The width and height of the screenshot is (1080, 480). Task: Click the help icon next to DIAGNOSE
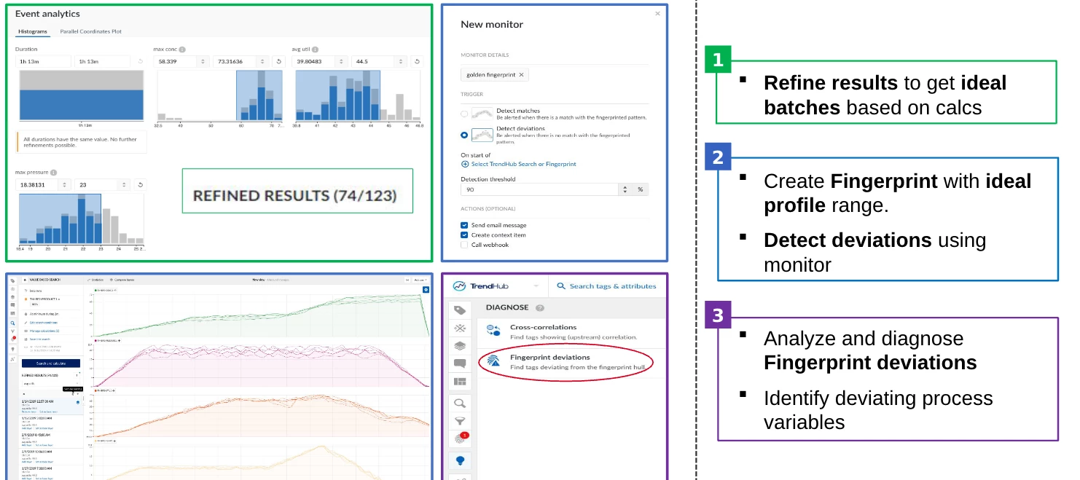[x=540, y=308]
